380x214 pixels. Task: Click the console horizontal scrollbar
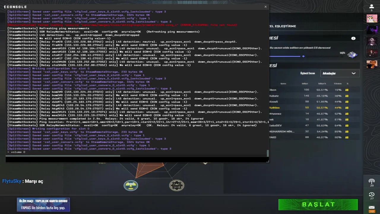pos(63,155)
